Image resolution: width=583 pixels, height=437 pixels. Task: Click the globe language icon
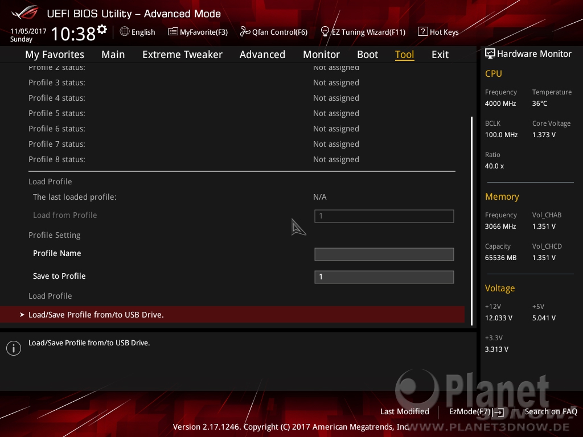click(x=125, y=32)
